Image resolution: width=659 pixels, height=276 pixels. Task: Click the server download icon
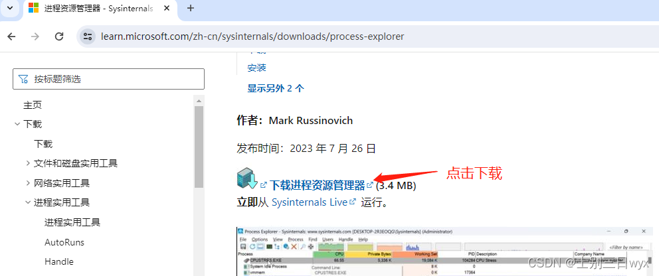pyautogui.click(x=246, y=178)
